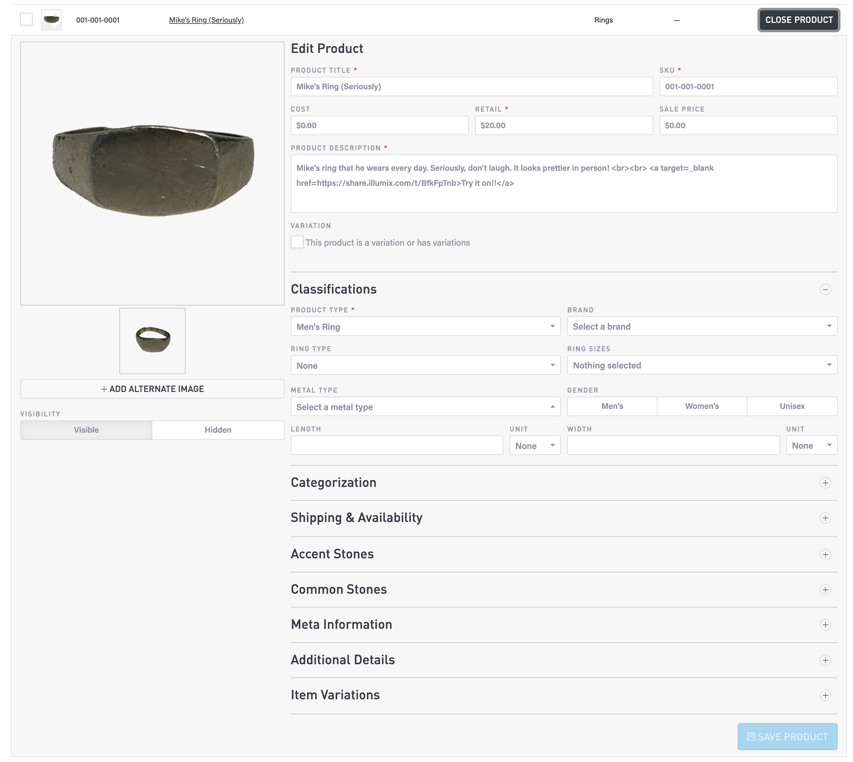Check the product variation checkbox
The image size is (853, 762).
click(x=296, y=242)
